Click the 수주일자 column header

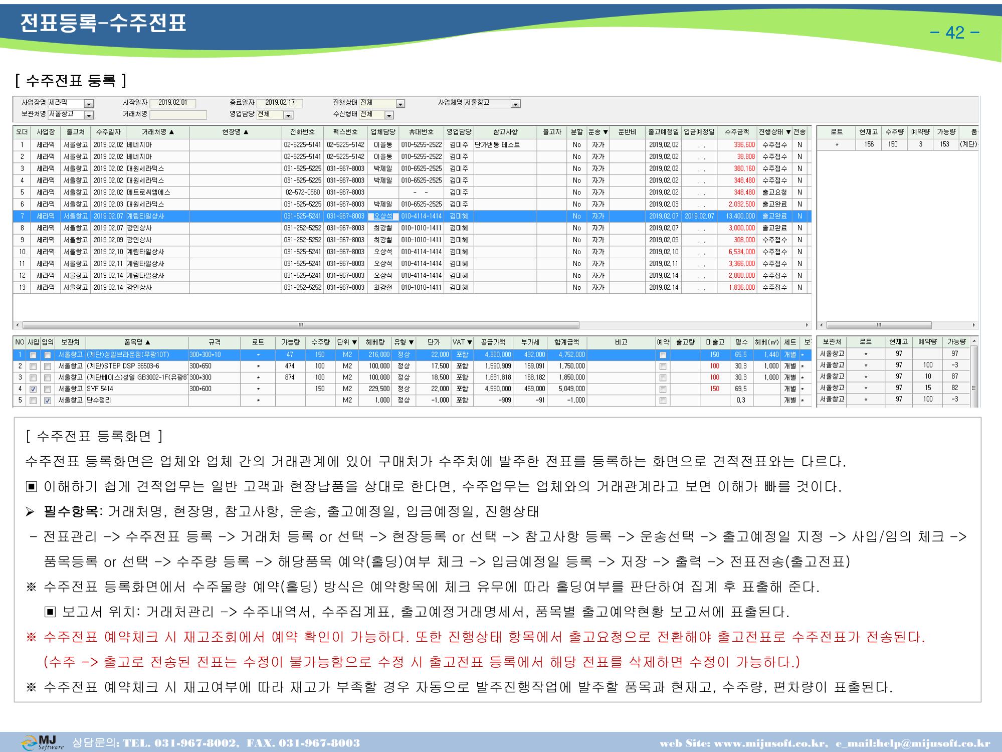[x=108, y=132]
